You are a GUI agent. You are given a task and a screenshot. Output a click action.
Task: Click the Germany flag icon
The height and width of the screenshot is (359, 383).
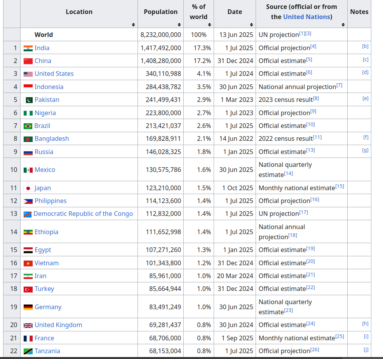[28, 307]
